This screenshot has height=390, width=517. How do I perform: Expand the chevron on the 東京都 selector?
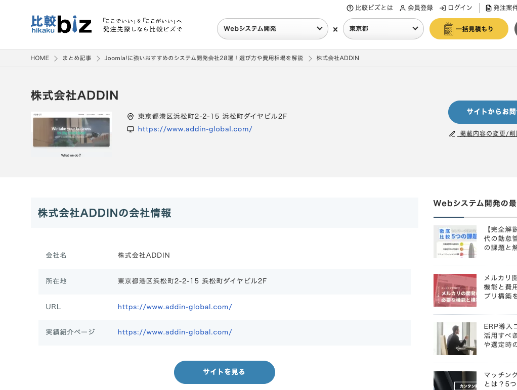(x=415, y=29)
